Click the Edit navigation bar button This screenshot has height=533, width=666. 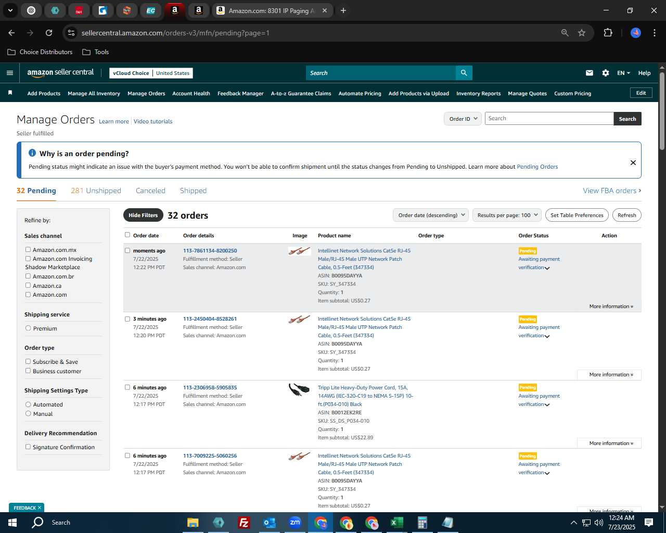(641, 93)
